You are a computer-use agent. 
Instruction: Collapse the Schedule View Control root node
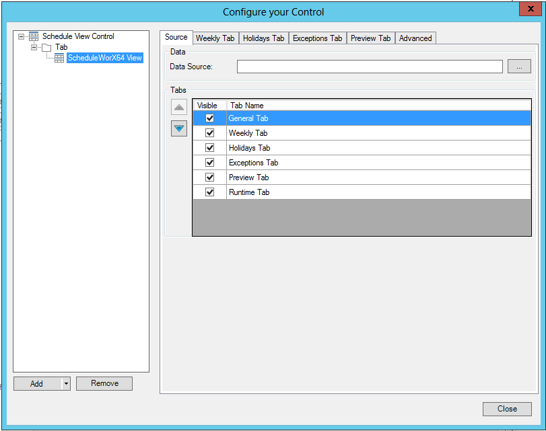click(22, 37)
